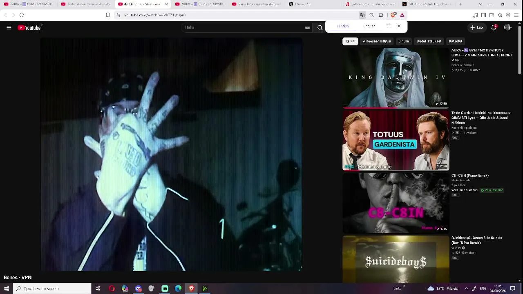Screen dimensions: 523x294
Task: Open Kuuntelija-podcast channel name
Action: point(464,128)
